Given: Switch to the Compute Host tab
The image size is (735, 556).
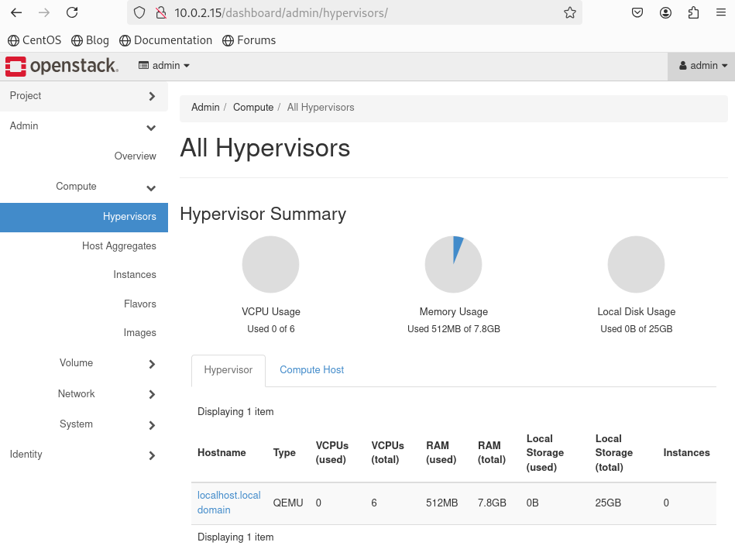Looking at the screenshot, I should (311, 370).
